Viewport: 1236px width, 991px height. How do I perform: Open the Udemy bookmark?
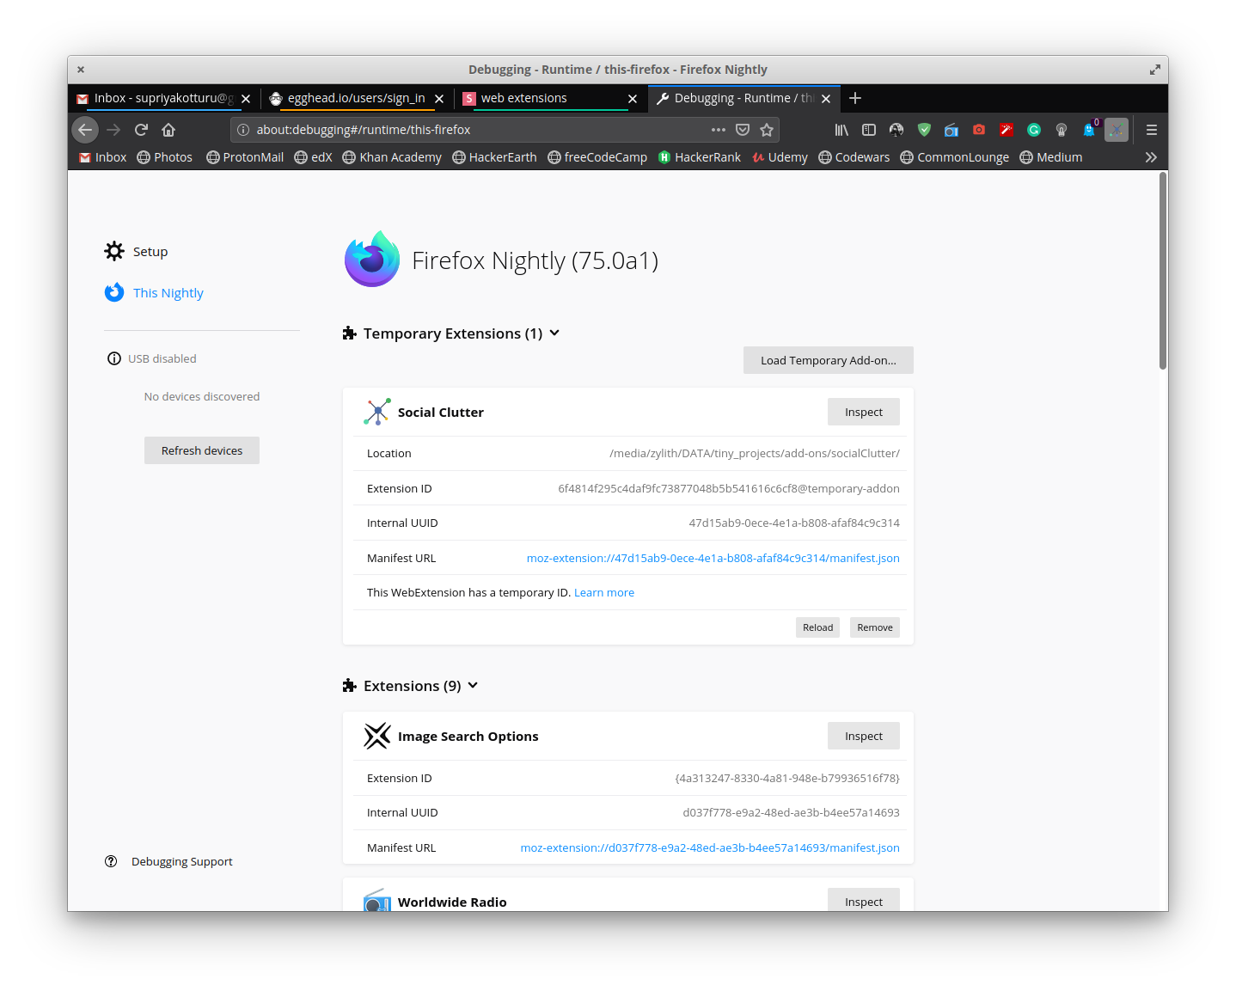[x=780, y=157]
